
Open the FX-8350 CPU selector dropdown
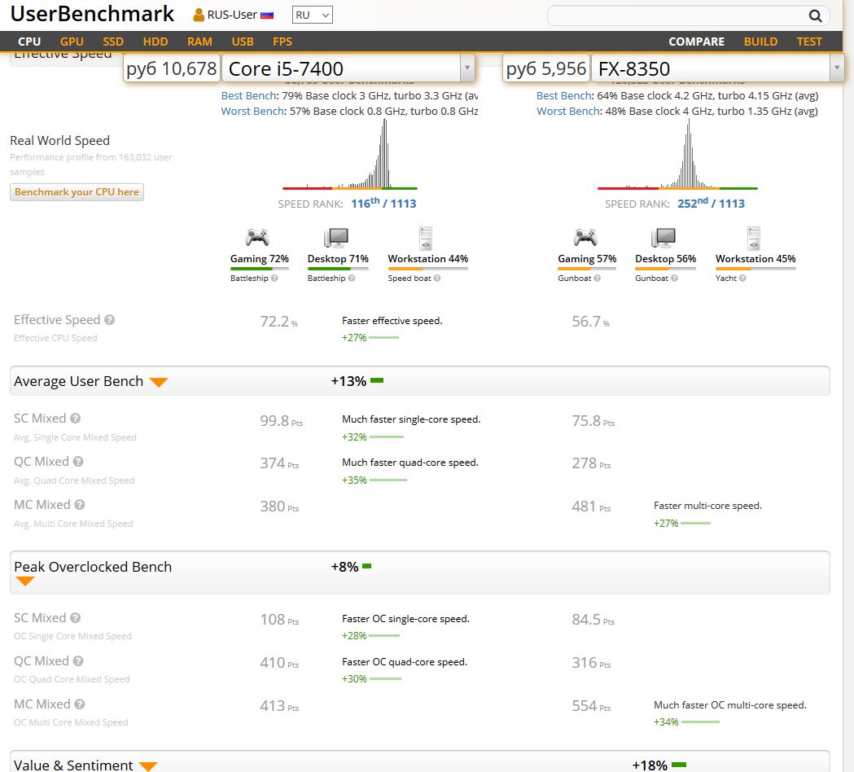click(836, 69)
